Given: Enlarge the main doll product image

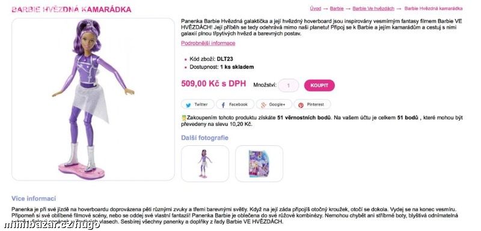Looking at the screenshot, I should [x=93, y=100].
